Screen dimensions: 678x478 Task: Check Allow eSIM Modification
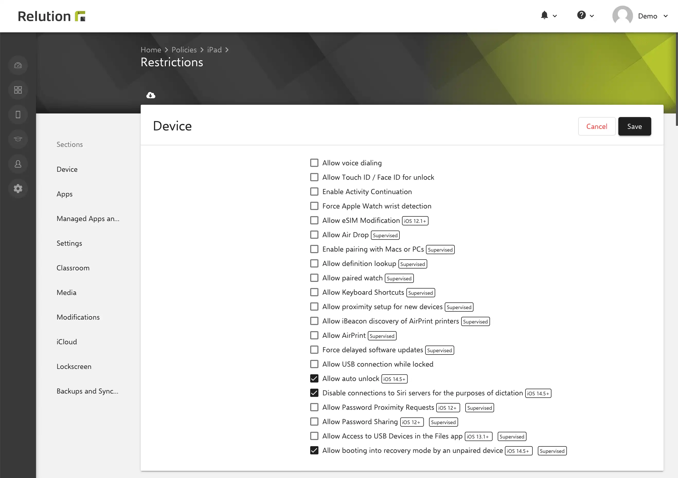coord(314,221)
